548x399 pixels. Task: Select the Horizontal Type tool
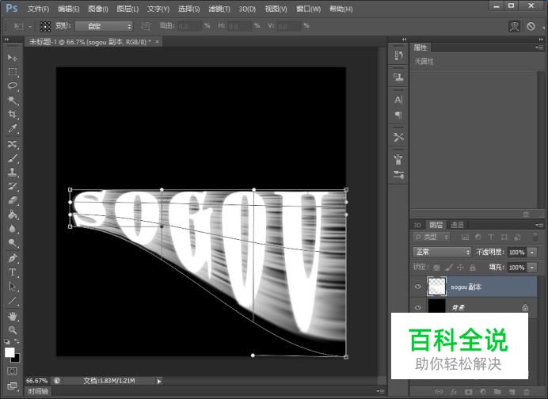tap(13, 272)
